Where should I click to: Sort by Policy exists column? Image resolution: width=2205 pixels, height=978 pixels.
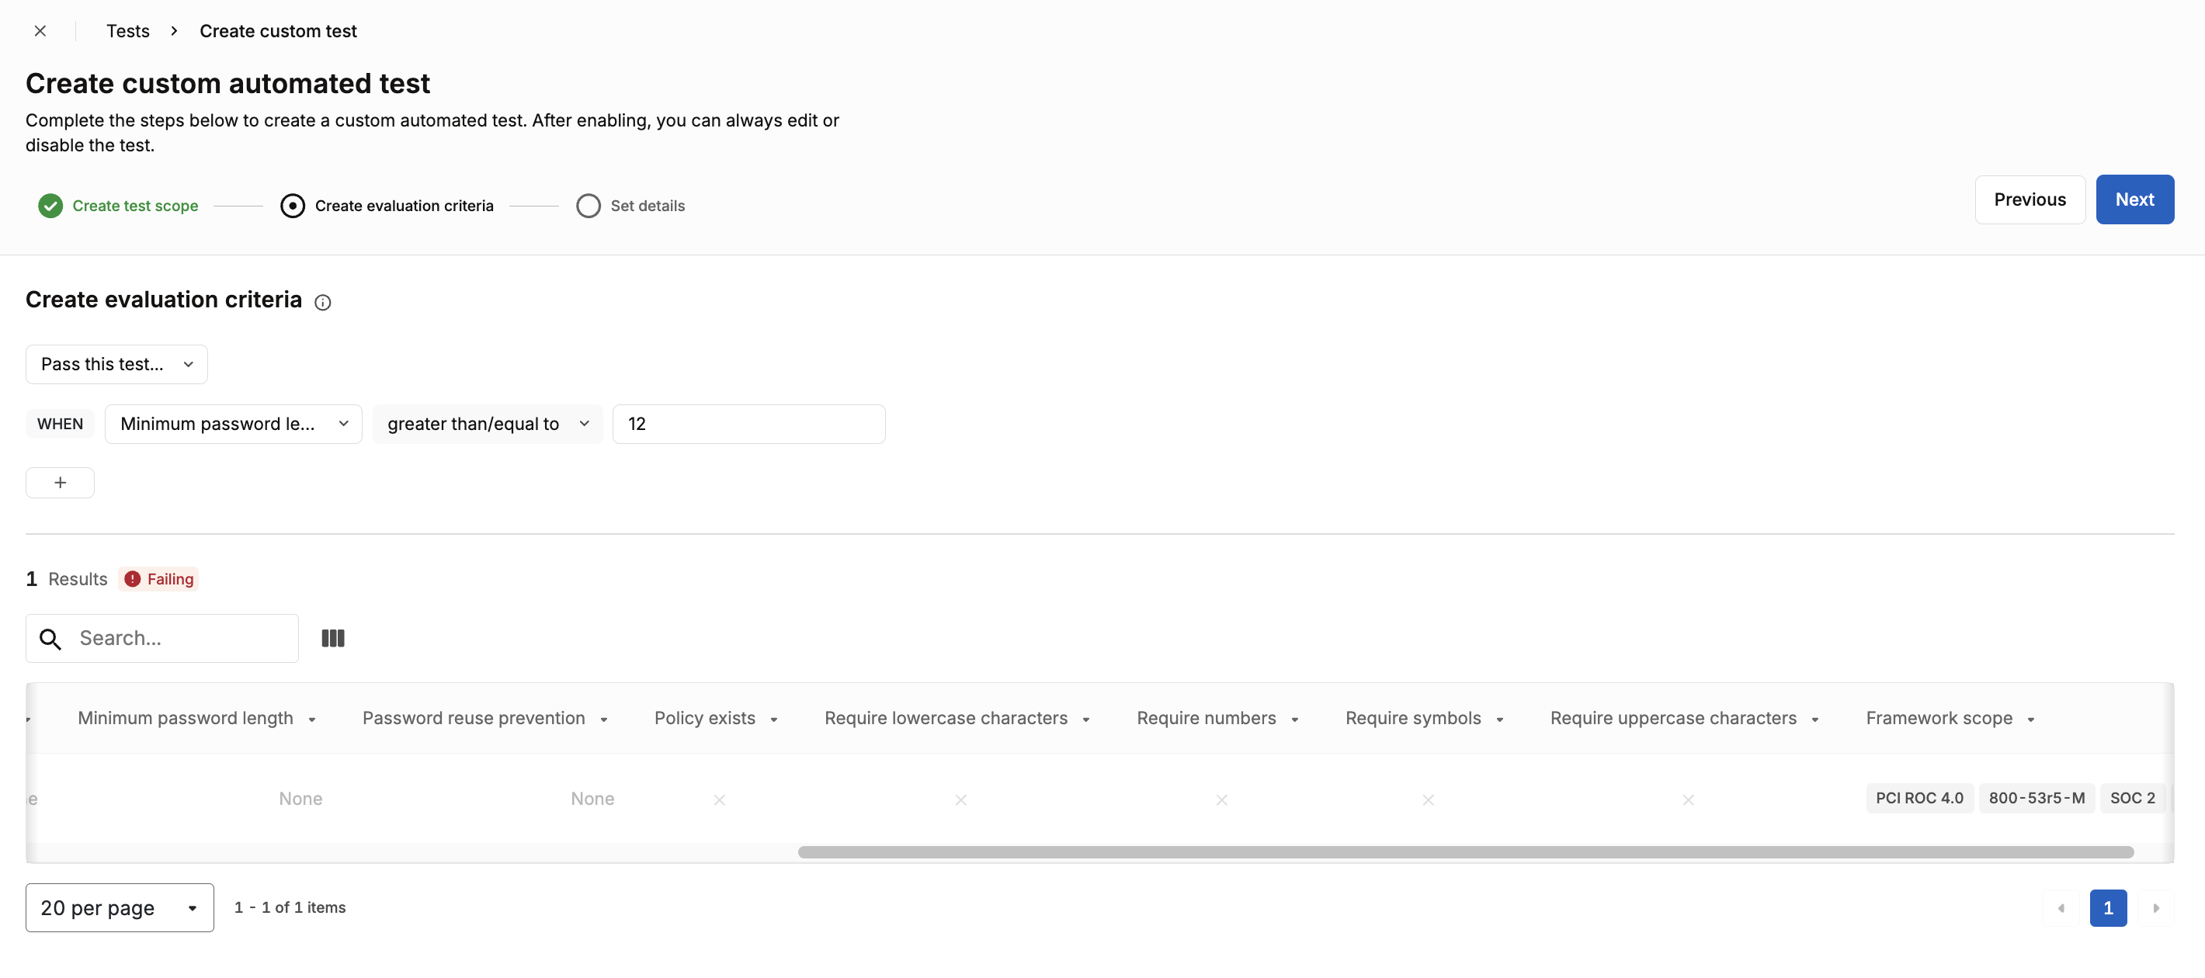coord(716,719)
